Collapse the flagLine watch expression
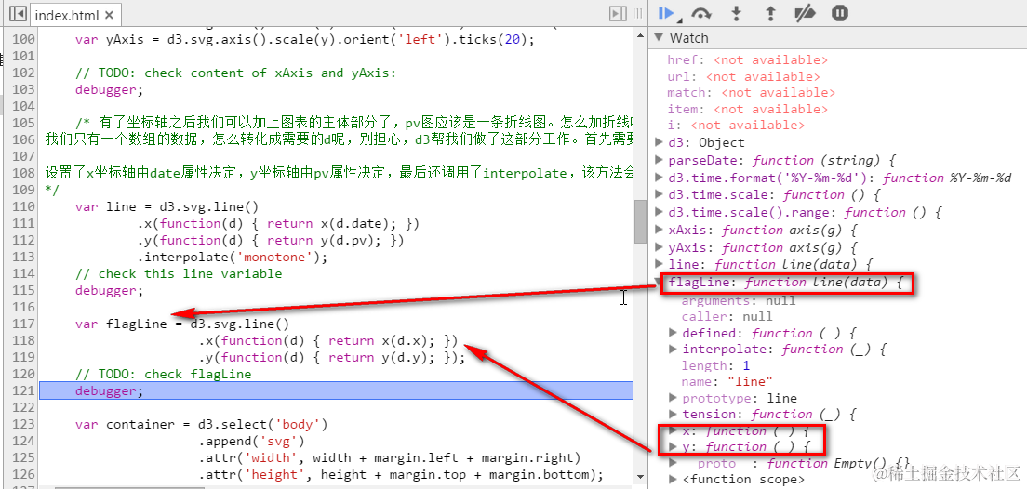This screenshot has height=489, width=1027. click(x=660, y=282)
